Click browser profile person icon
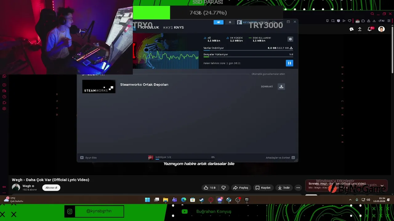Image resolution: width=394 pixels, height=221 pixels. click(x=368, y=21)
